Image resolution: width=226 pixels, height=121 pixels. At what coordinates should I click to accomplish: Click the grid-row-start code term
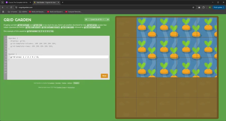click(x=33, y=27)
